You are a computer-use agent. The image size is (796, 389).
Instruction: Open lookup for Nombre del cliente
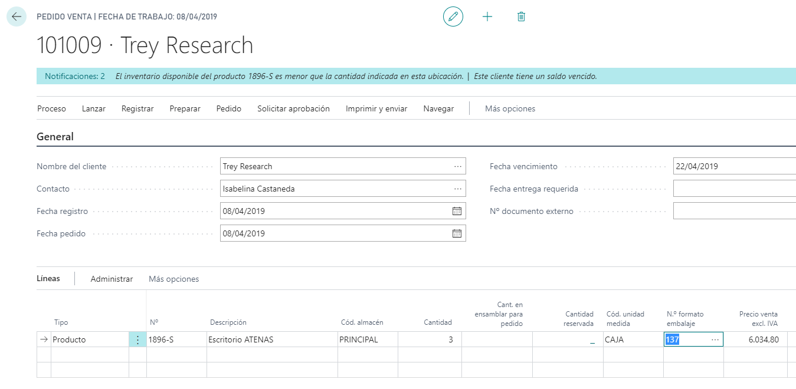coord(458,166)
